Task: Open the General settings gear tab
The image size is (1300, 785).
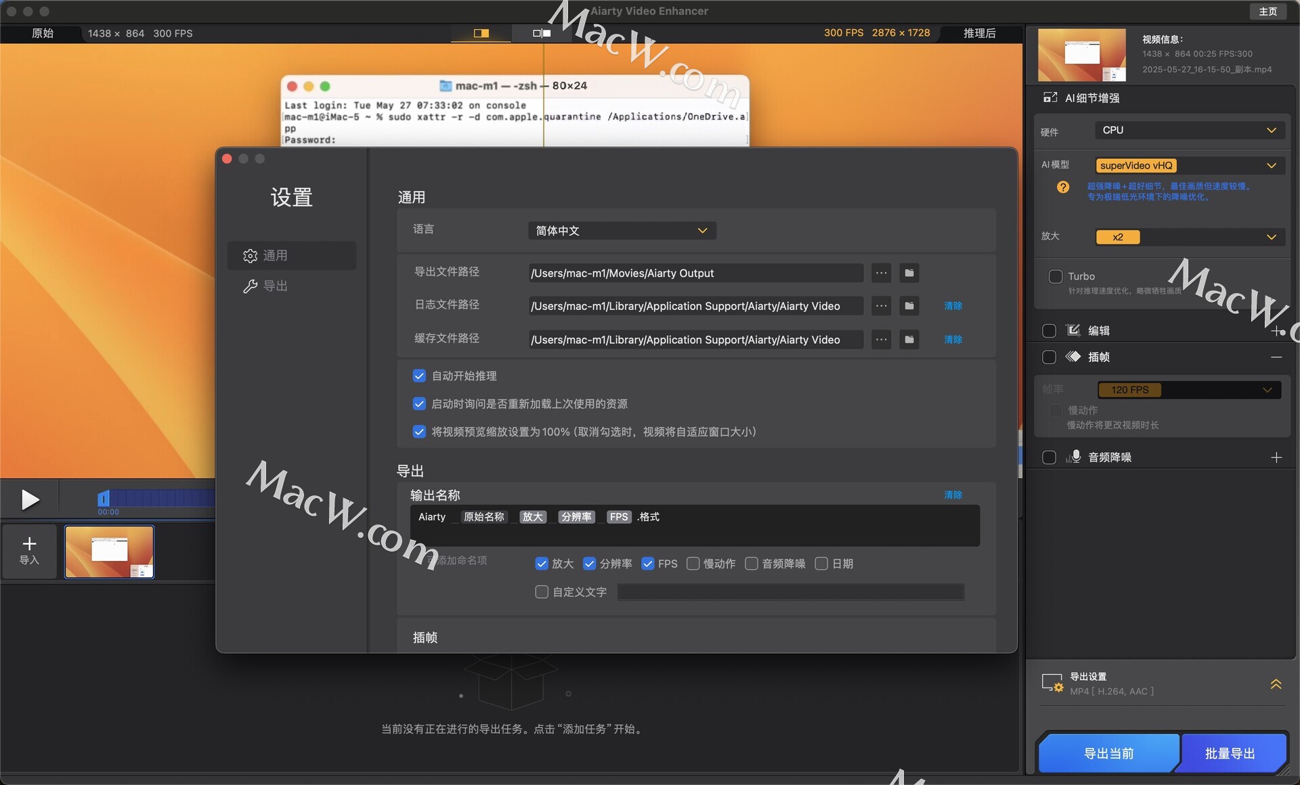Action: pyautogui.click(x=291, y=256)
